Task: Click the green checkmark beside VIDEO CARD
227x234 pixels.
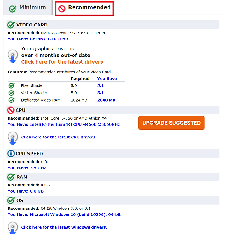Action: click(x=11, y=25)
